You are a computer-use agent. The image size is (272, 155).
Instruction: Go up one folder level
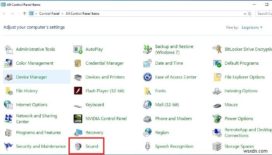(x=24, y=14)
